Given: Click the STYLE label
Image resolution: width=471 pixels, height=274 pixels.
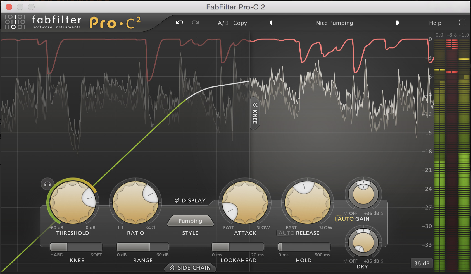Looking at the screenshot, I should pyautogui.click(x=190, y=233).
